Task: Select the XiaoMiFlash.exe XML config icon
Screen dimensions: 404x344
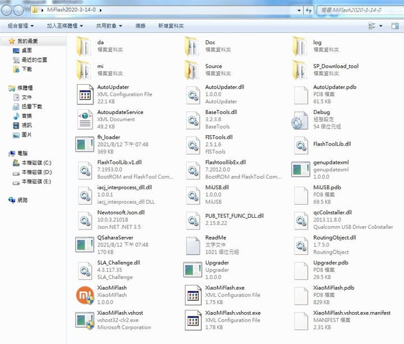Action: point(192,295)
